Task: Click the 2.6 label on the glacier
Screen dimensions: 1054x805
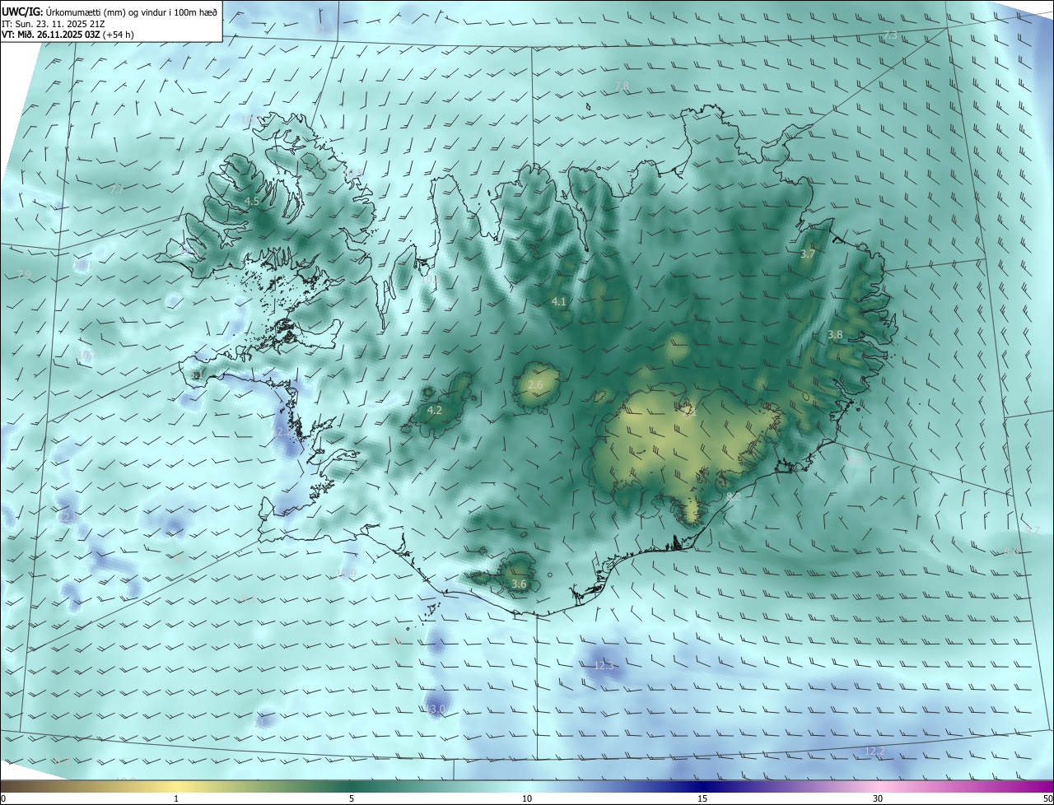Action: [x=535, y=385]
